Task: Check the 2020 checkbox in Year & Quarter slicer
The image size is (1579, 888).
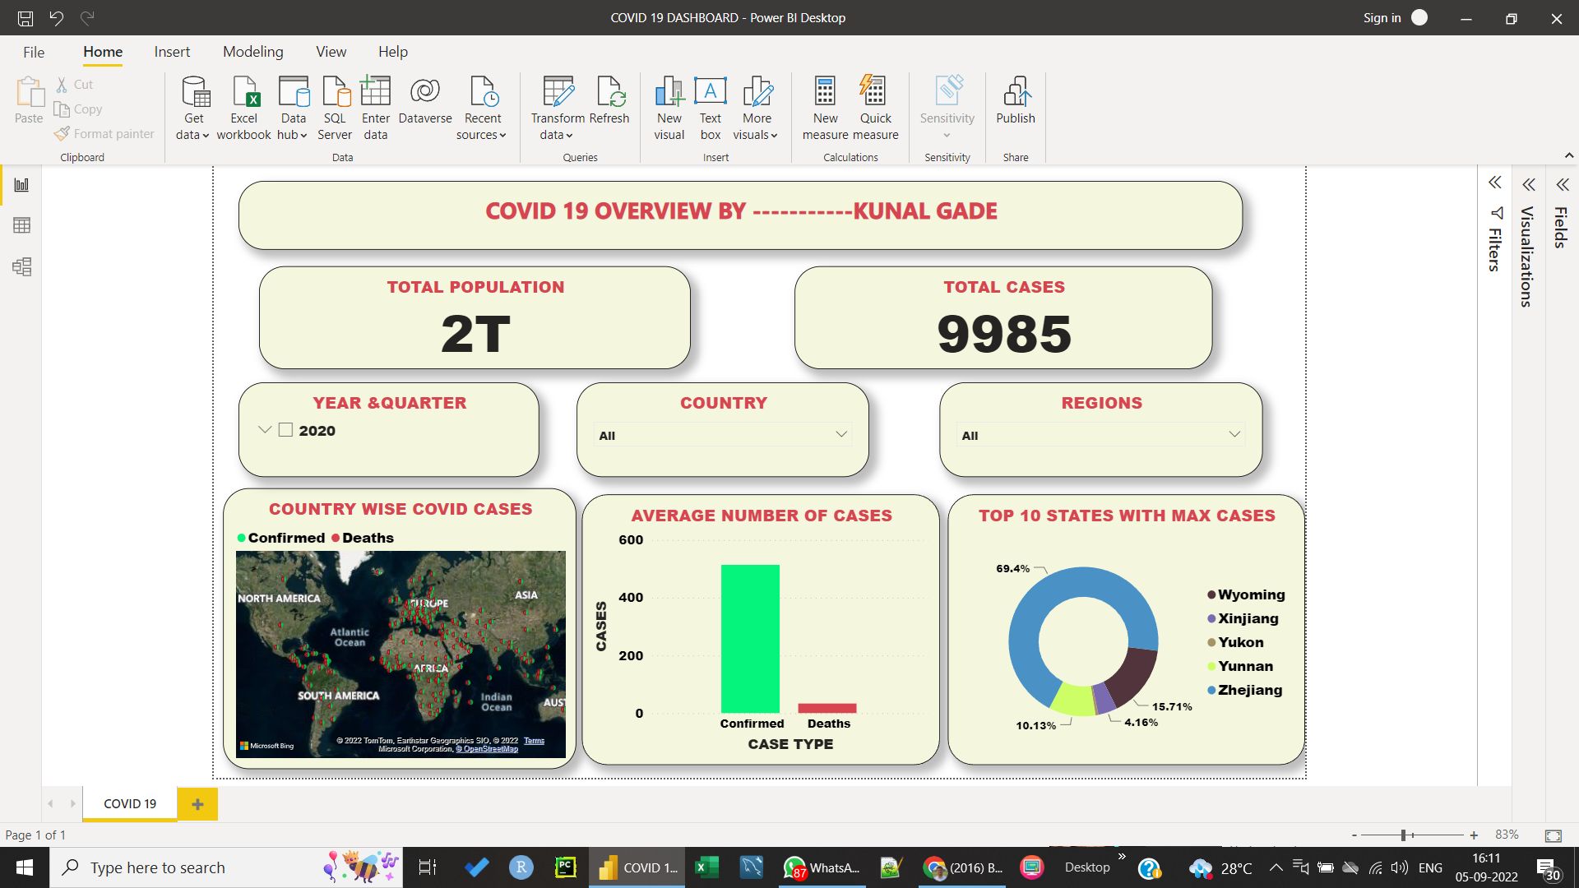Action: click(285, 429)
